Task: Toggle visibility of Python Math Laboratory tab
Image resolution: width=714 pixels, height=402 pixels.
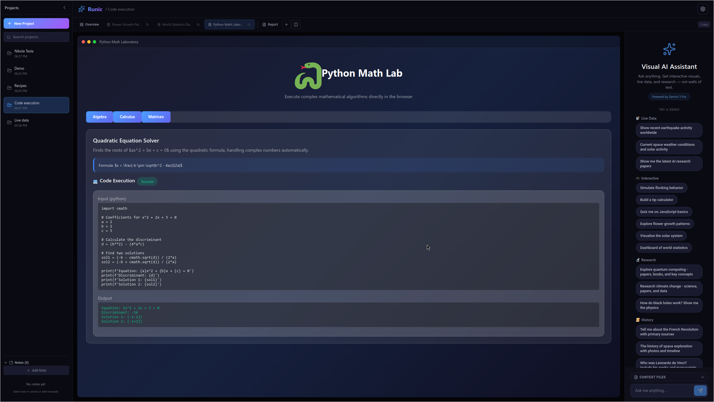Action: click(249, 25)
